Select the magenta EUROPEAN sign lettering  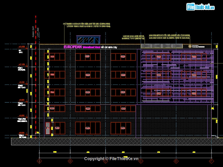[x=73, y=47]
